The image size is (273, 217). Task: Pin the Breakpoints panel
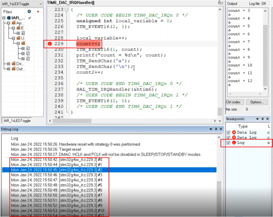point(263,119)
